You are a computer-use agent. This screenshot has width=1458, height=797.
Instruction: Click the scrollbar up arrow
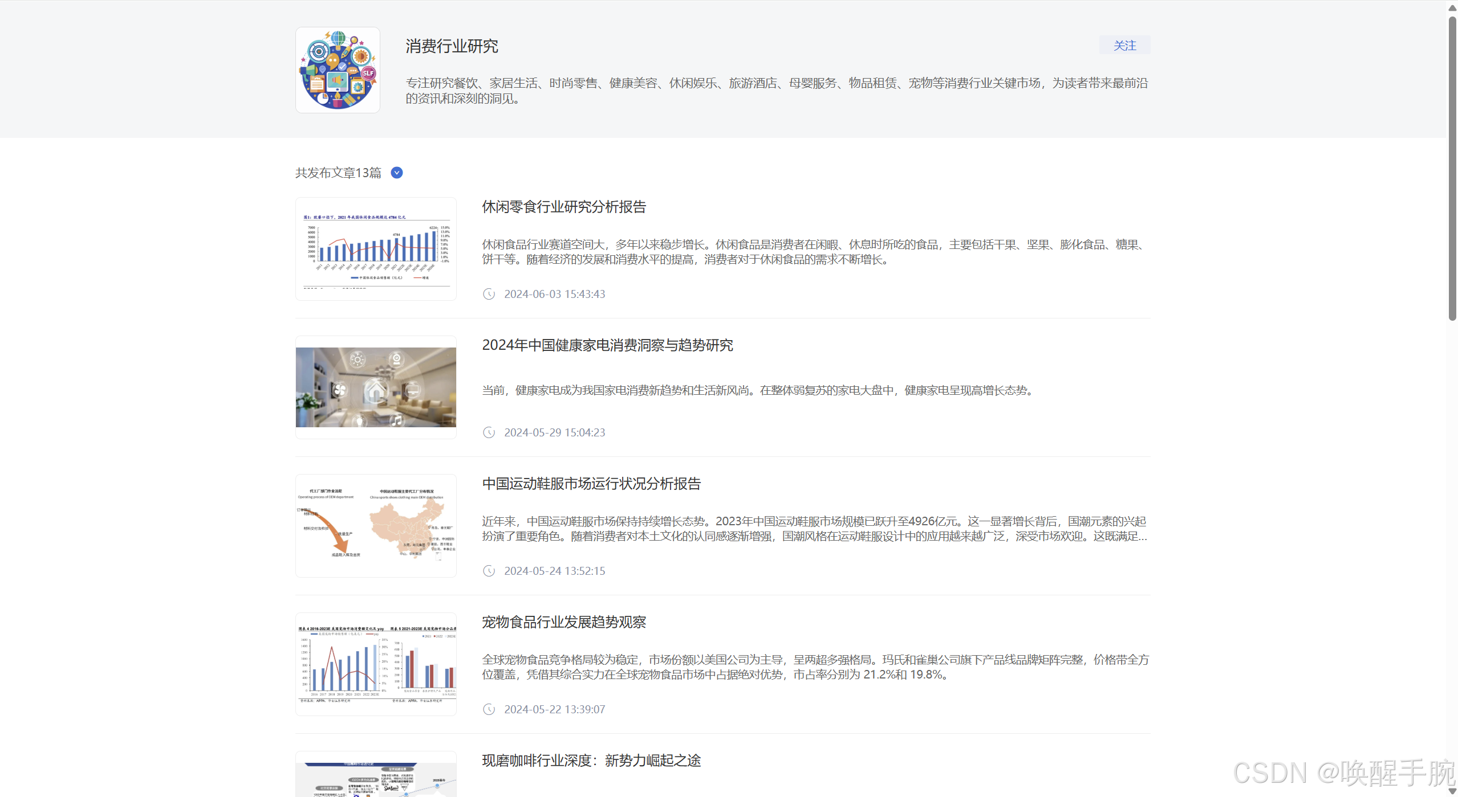[x=1452, y=7]
